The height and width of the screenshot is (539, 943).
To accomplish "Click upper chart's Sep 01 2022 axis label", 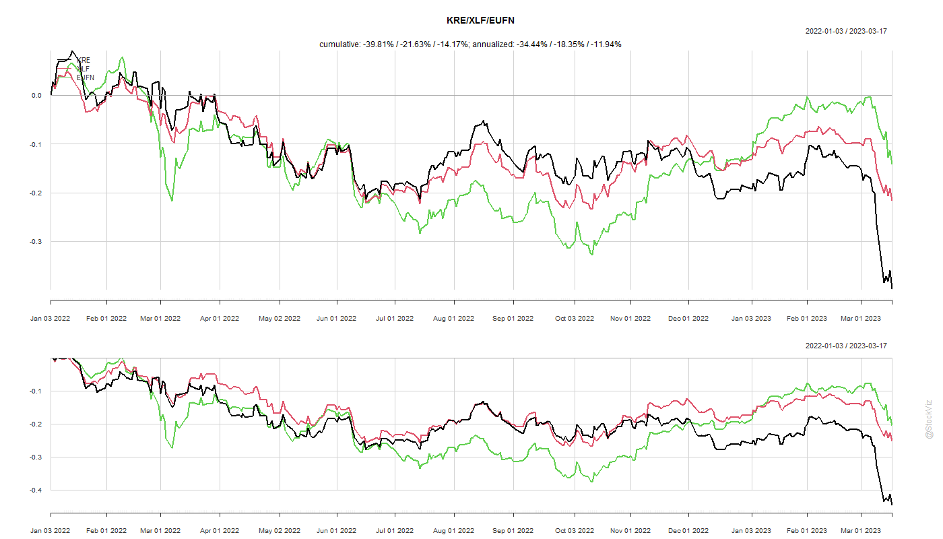I will [x=513, y=319].
